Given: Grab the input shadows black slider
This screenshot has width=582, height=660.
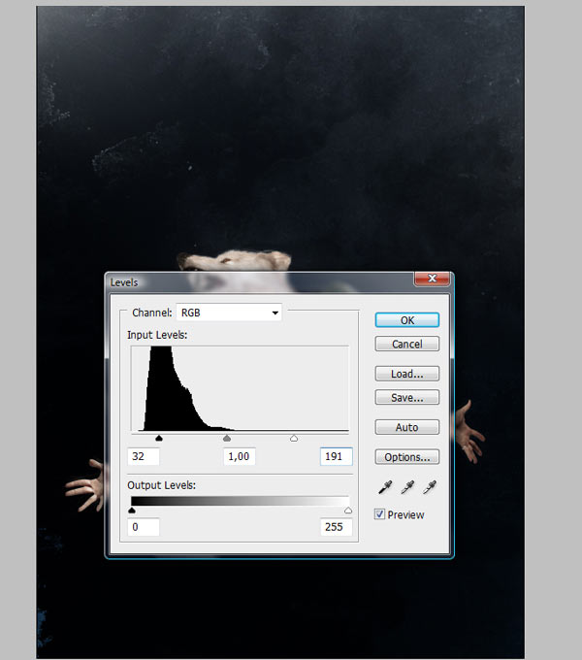Looking at the screenshot, I should 158,438.
